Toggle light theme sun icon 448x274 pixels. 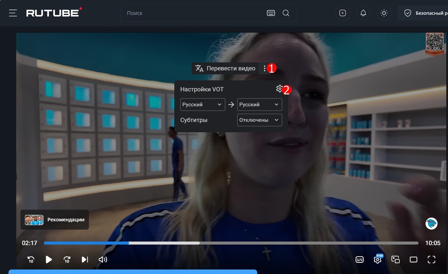pos(384,13)
